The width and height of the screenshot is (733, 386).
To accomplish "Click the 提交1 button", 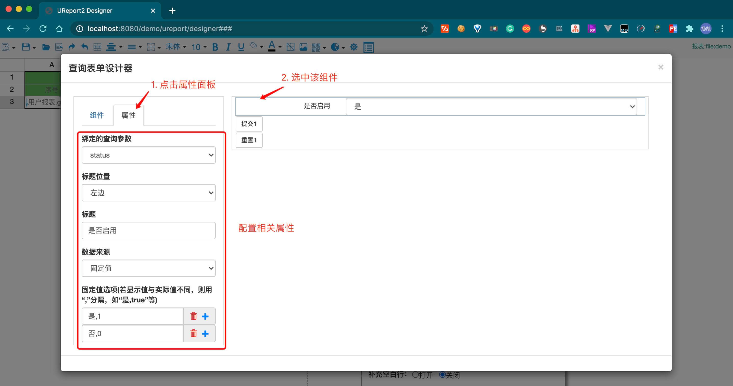I will point(249,124).
